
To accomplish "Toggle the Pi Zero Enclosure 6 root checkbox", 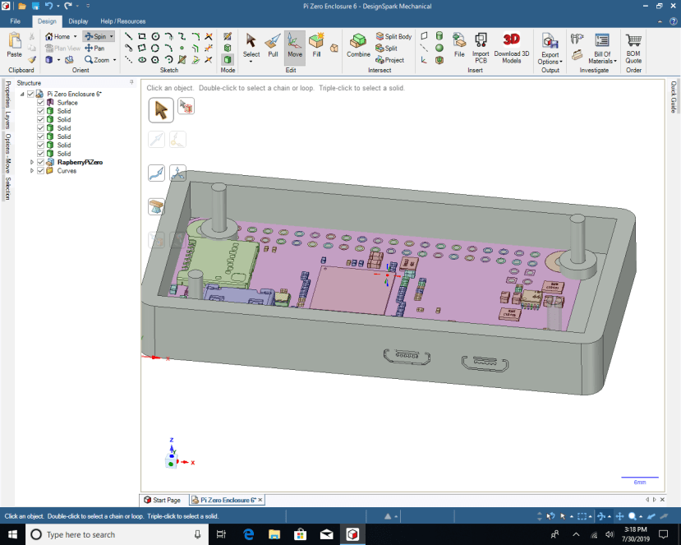I will pyautogui.click(x=30, y=94).
